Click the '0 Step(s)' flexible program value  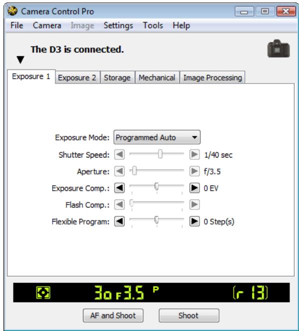click(219, 221)
